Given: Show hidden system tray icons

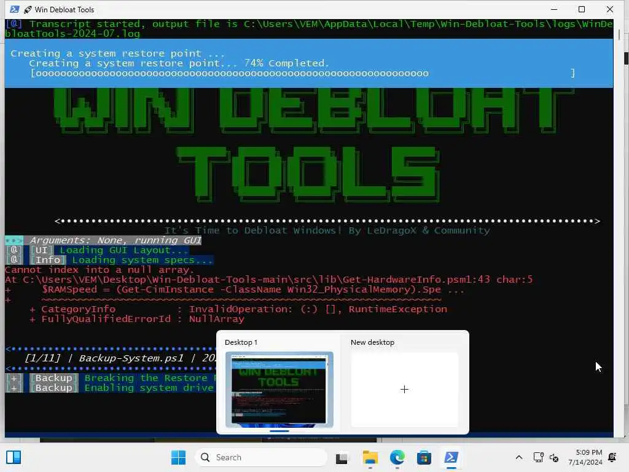Looking at the screenshot, I should 518,457.
